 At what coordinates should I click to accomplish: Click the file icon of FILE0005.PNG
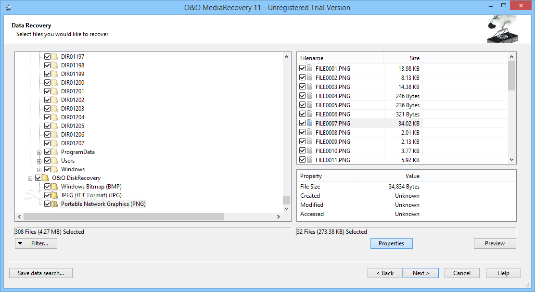pyautogui.click(x=310, y=105)
